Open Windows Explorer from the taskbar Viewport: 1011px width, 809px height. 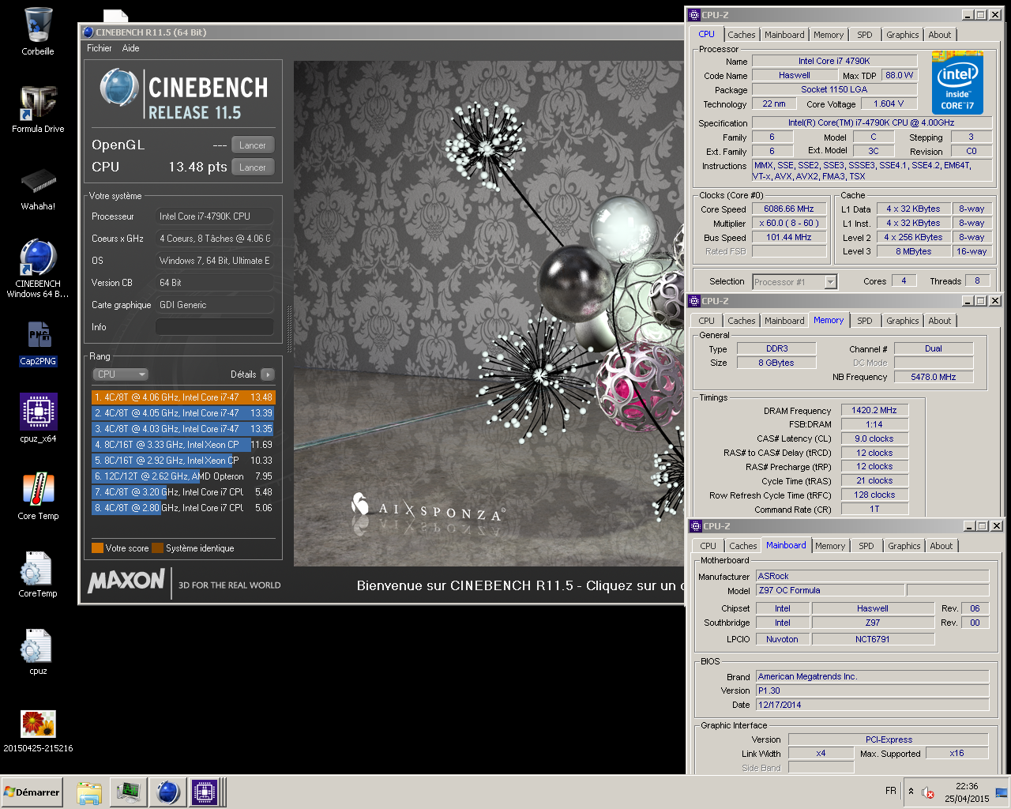(x=89, y=792)
